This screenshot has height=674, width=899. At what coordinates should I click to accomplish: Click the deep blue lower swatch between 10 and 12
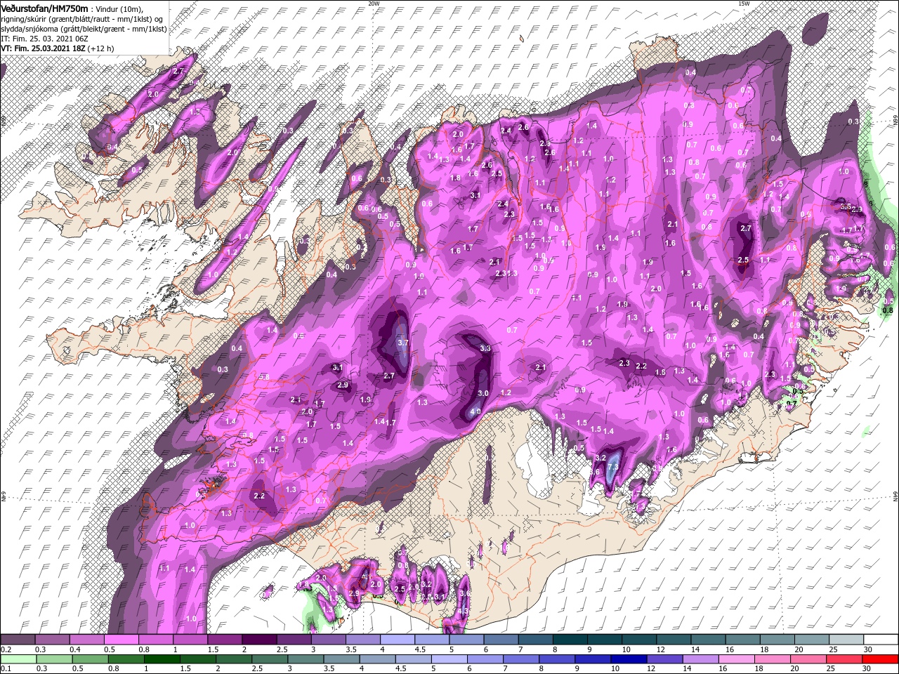pos(628,659)
